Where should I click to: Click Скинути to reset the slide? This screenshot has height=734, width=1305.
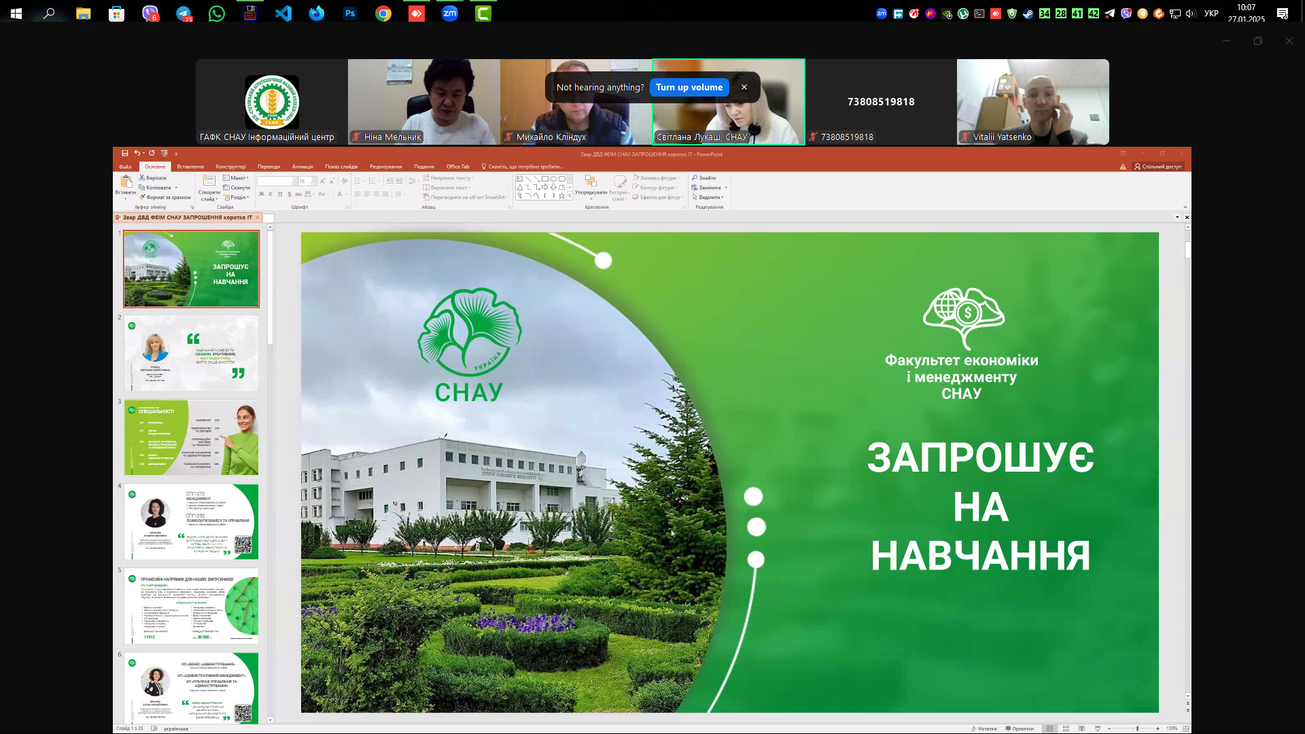237,188
